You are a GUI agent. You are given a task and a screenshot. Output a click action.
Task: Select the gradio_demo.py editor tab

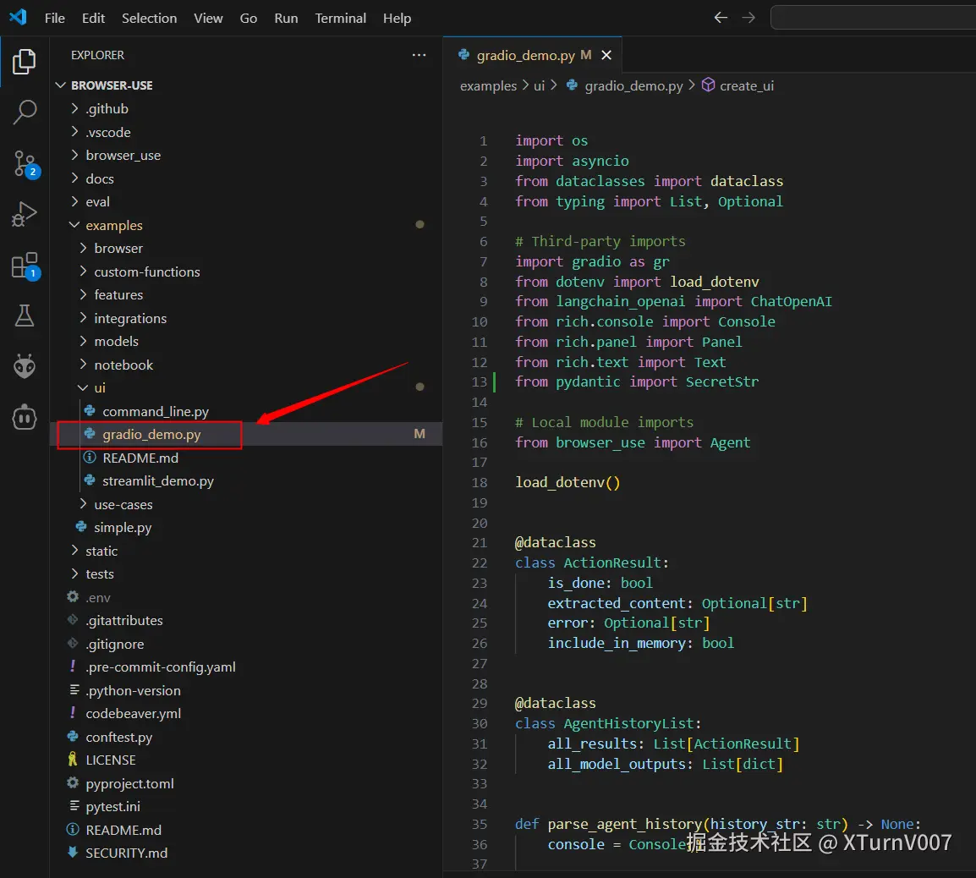coord(526,54)
